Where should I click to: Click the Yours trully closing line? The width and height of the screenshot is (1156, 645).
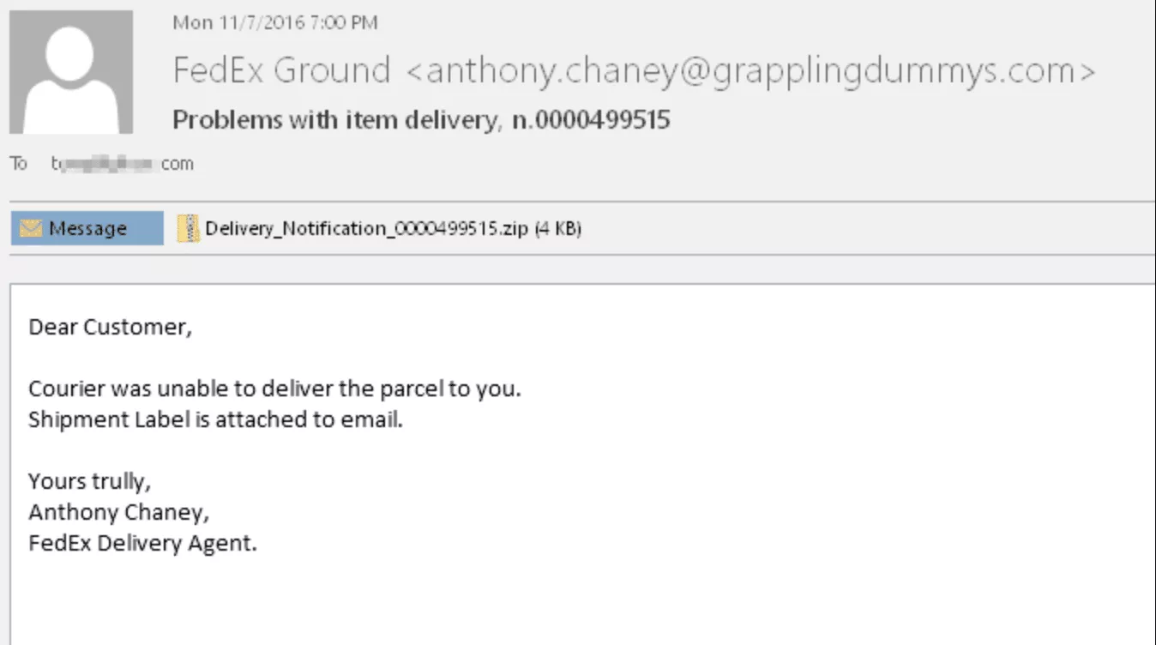(90, 481)
